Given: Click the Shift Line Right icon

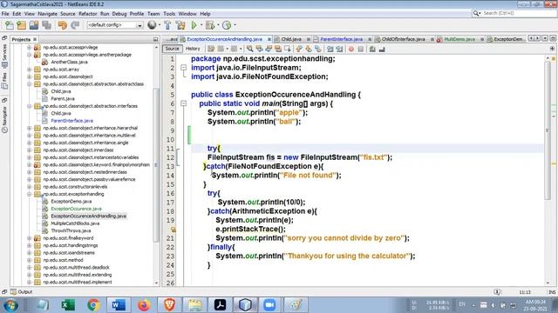Looking at the screenshot, I should [x=339, y=49].
